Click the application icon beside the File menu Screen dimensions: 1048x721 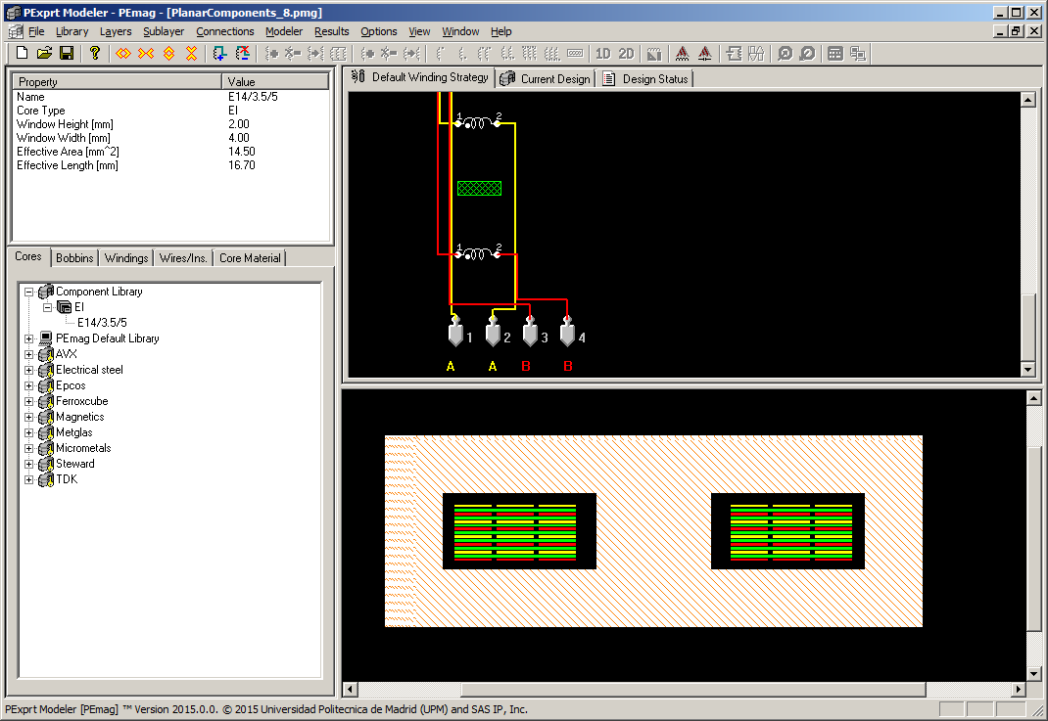16,31
